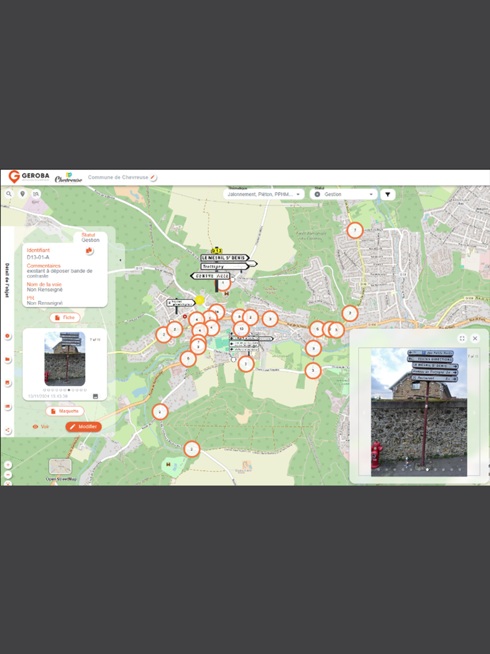
Task: Open the advanced list search icon
Action: click(x=36, y=194)
